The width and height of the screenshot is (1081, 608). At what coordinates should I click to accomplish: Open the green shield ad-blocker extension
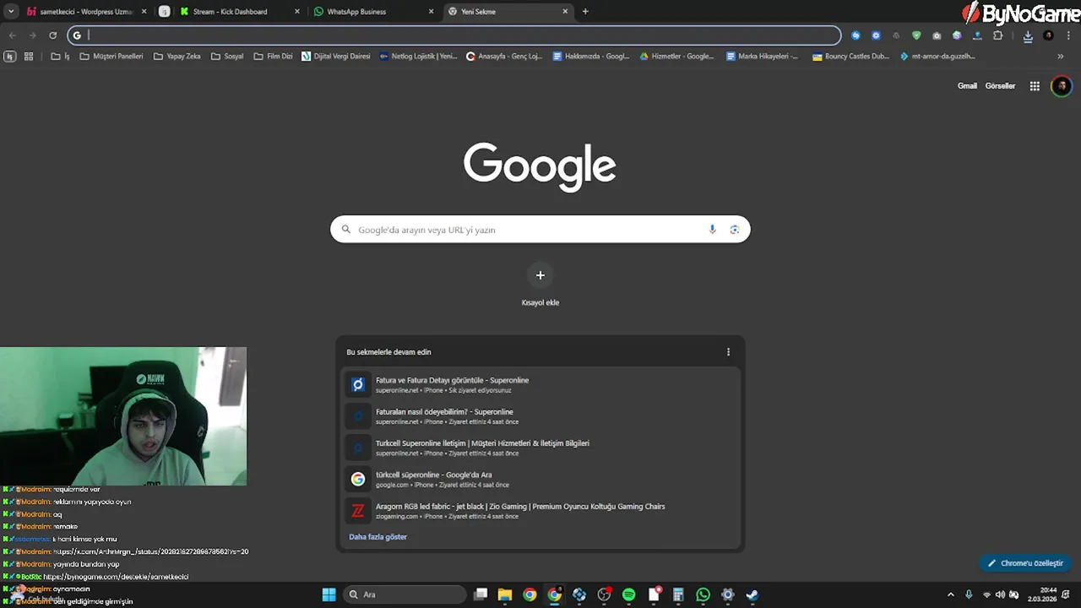(x=916, y=35)
